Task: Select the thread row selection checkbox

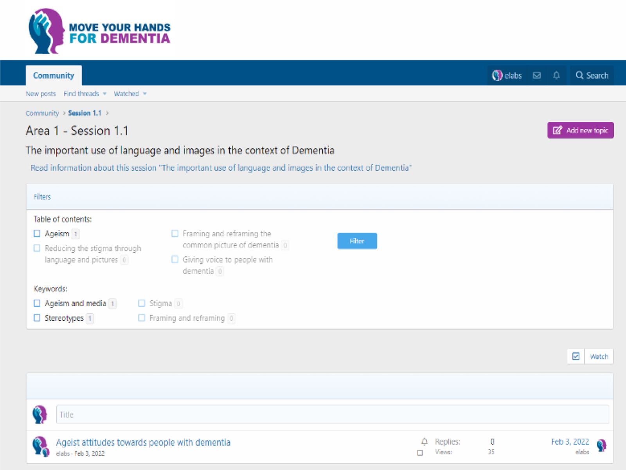Action: [x=420, y=453]
